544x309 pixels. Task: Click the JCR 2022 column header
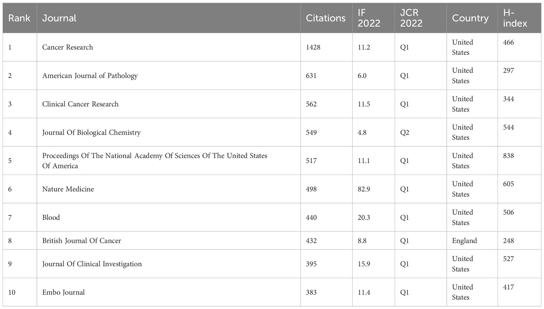(x=411, y=18)
